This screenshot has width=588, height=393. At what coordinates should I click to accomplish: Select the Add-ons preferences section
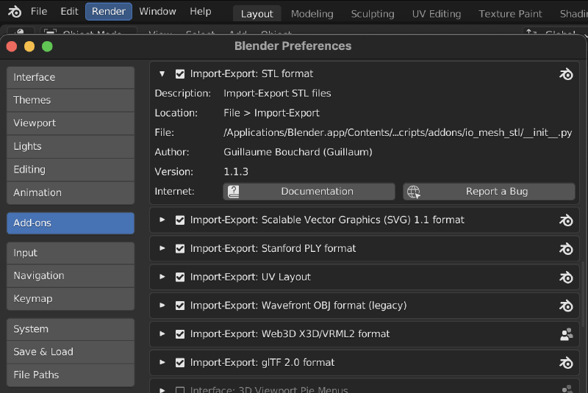(71, 223)
